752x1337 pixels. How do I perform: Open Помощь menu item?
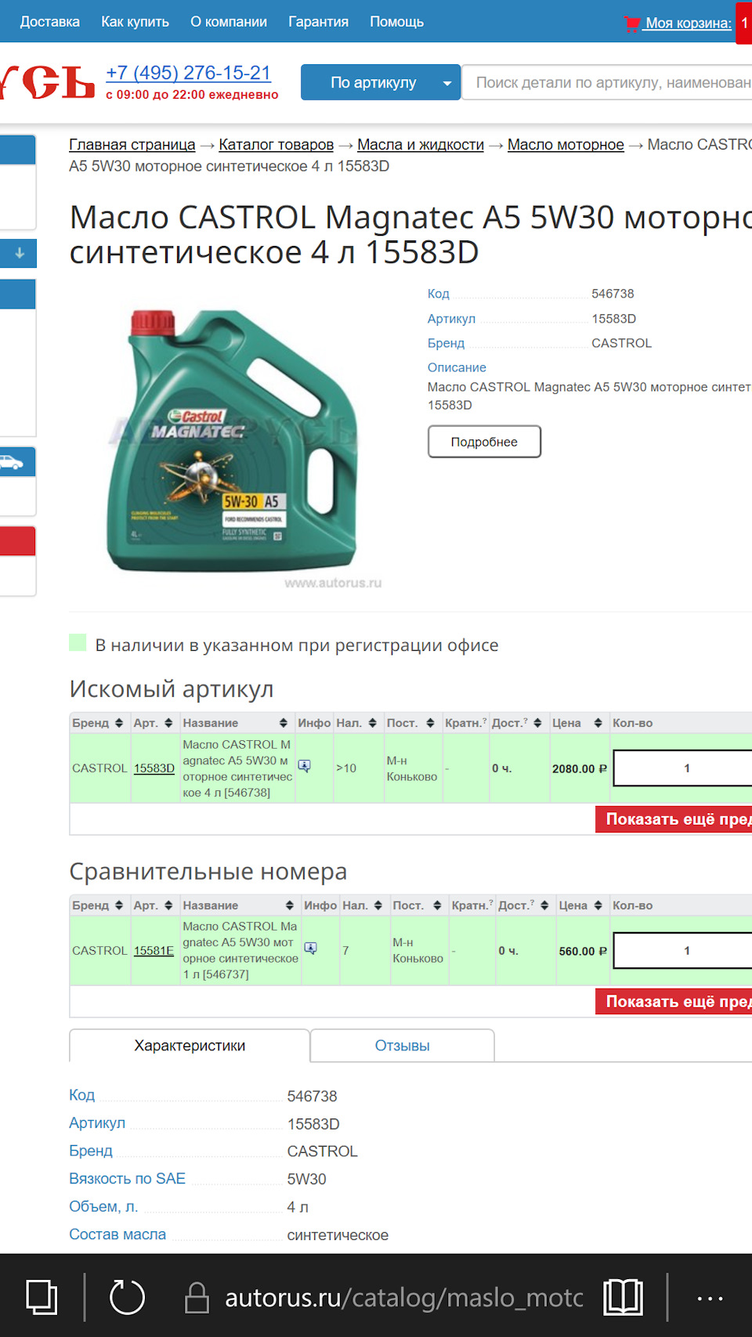pos(396,22)
